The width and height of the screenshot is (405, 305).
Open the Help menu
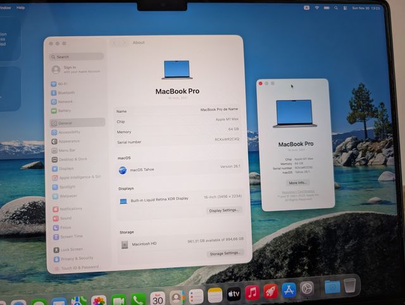[21, 8]
